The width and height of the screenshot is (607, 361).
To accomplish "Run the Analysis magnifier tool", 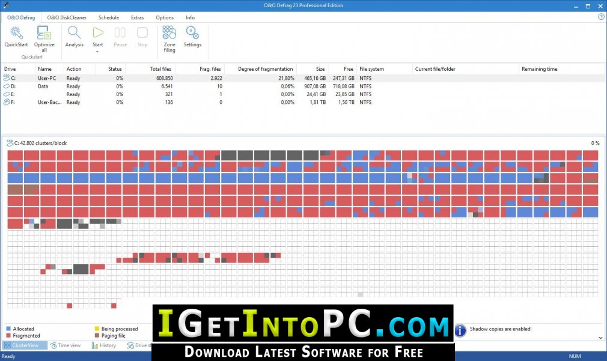I will click(x=75, y=32).
